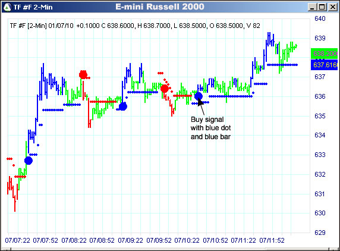
Task: Click the 629 price axis label
Action: (x=320, y=233)
